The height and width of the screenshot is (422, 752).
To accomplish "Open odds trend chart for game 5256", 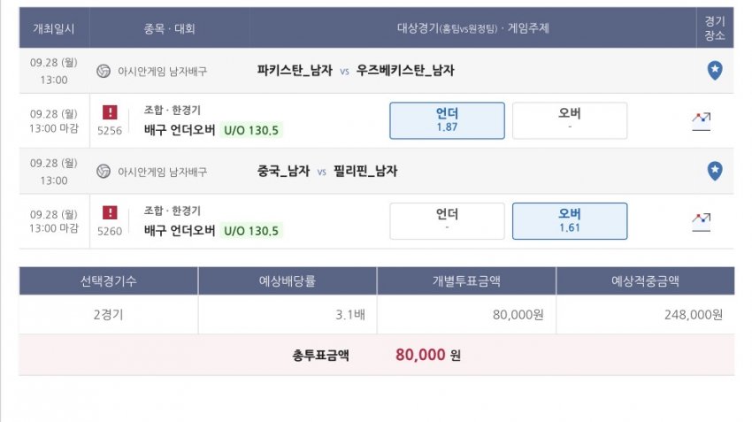I will [702, 121].
